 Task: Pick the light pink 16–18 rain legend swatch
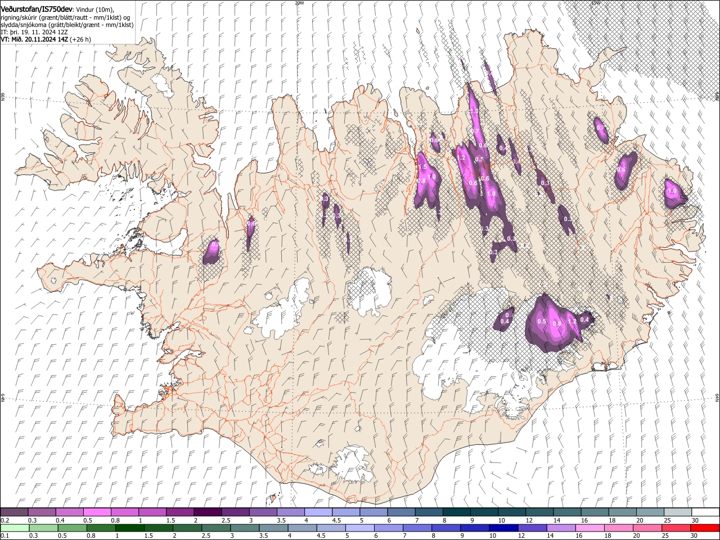point(591,528)
